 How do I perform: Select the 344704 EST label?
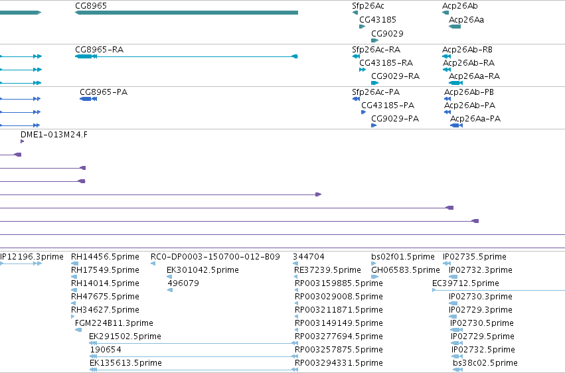[x=309, y=257]
